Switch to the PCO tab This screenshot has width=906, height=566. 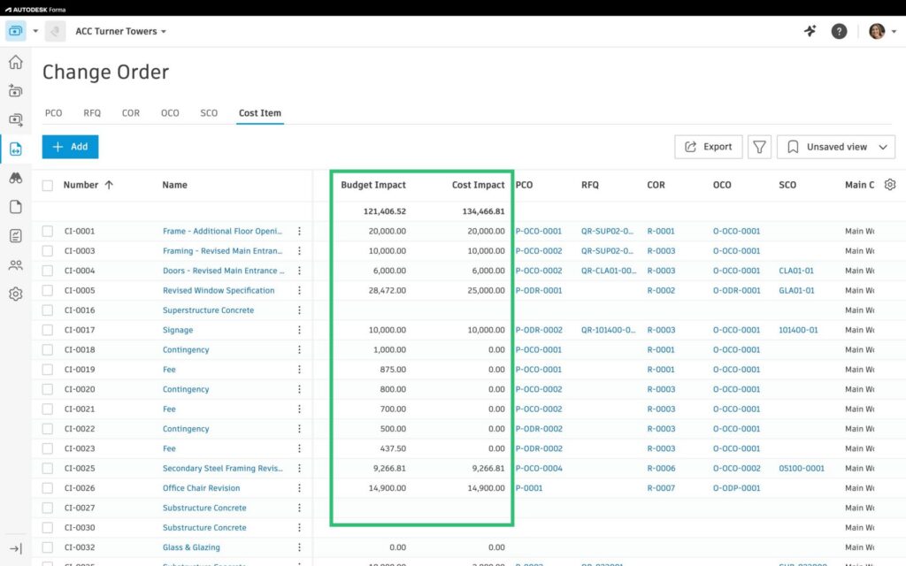(x=53, y=113)
